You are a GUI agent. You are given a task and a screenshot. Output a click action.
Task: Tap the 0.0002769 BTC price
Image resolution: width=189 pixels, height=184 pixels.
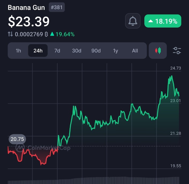[x=31, y=34]
